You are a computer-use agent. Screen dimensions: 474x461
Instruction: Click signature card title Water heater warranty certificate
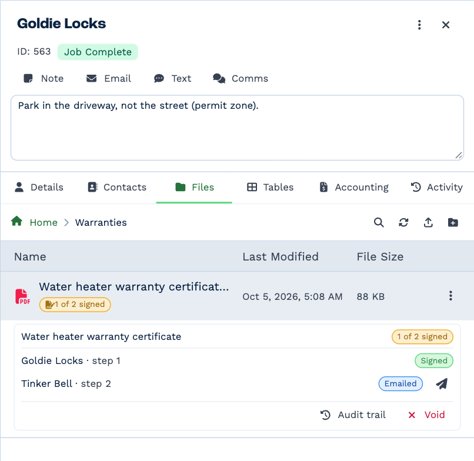tap(101, 337)
